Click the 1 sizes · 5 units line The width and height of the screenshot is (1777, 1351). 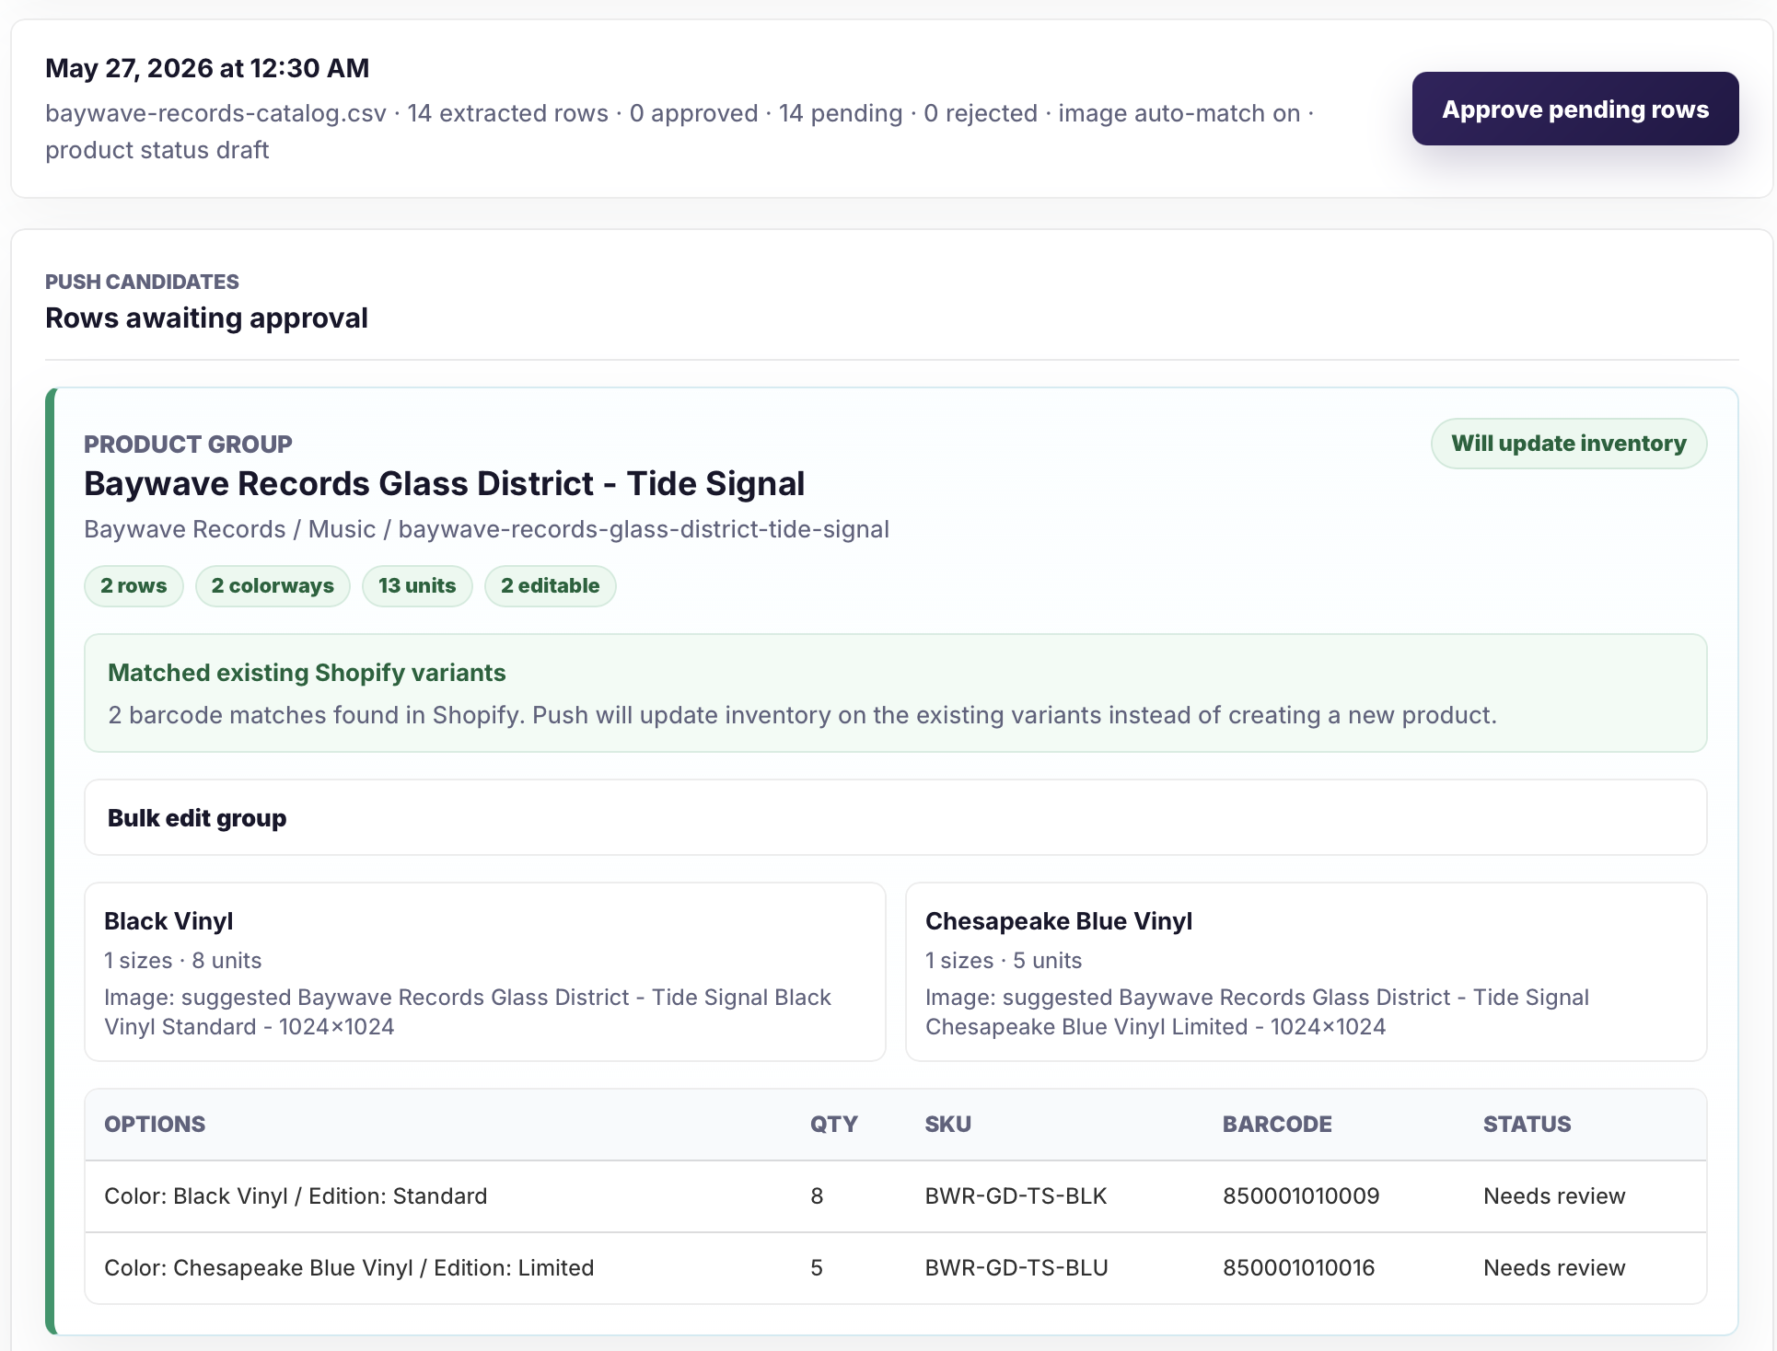click(x=1004, y=961)
